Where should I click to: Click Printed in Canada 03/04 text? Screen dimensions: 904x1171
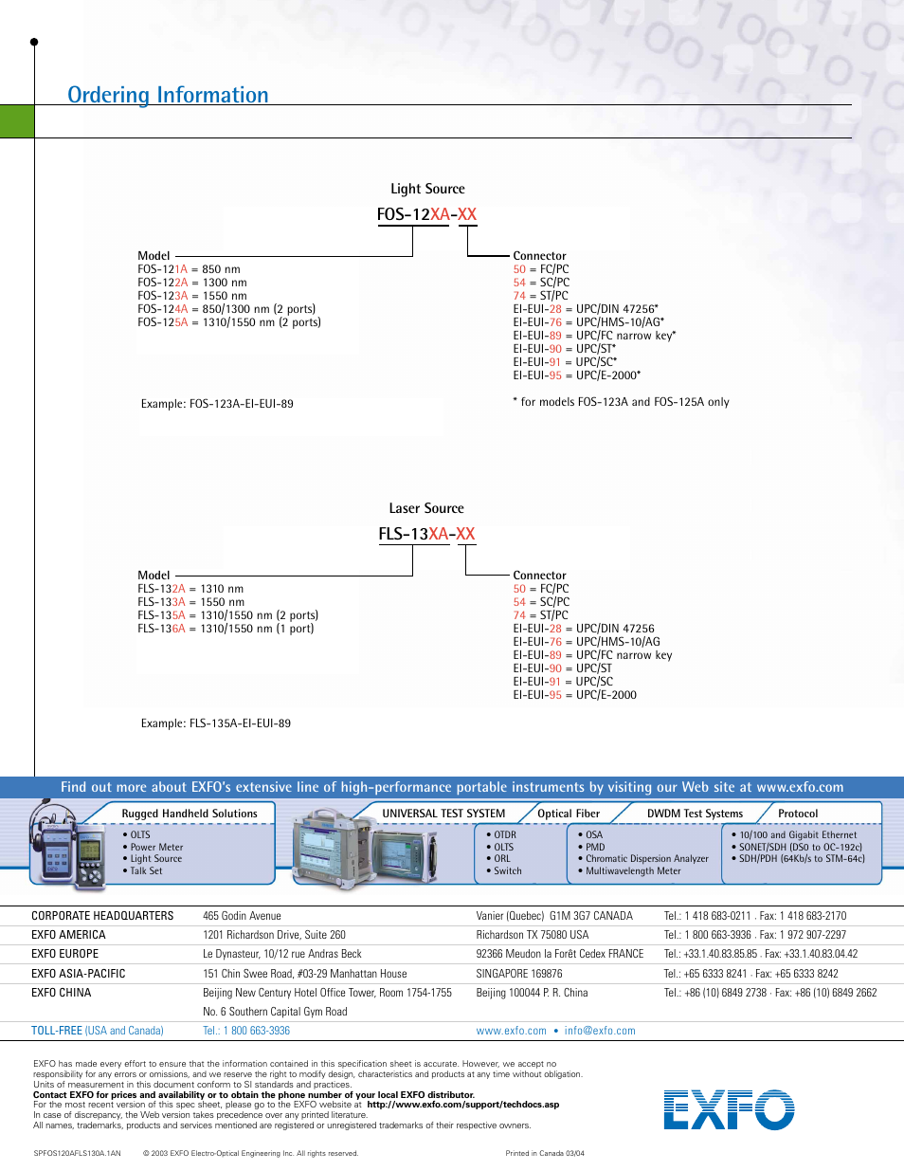(x=545, y=1154)
